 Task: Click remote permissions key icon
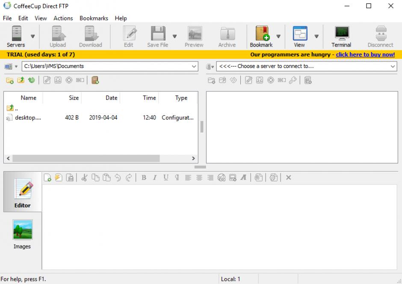(293, 80)
